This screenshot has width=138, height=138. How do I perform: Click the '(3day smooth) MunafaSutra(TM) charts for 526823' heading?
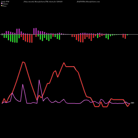[x=43, y=2]
